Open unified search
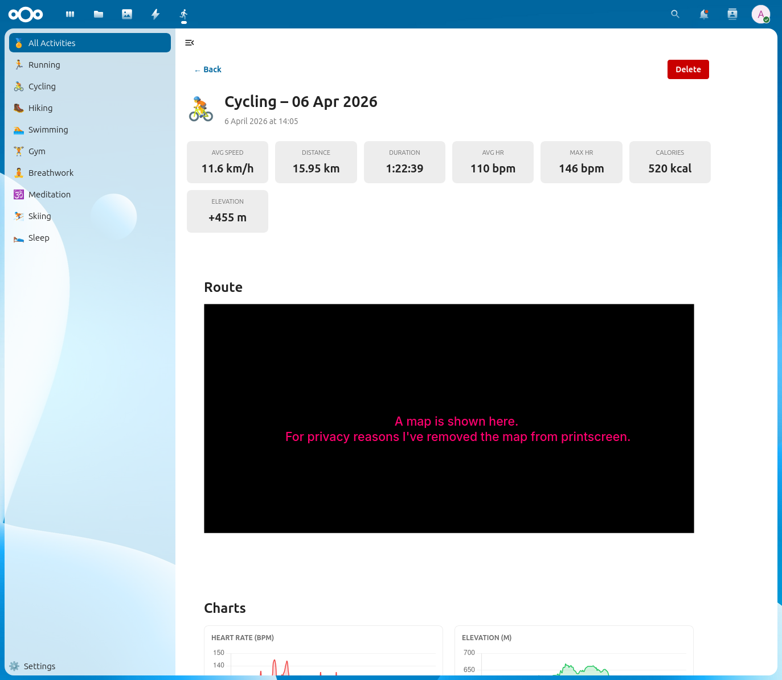This screenshot has width=782, height=680. point(674,14)
